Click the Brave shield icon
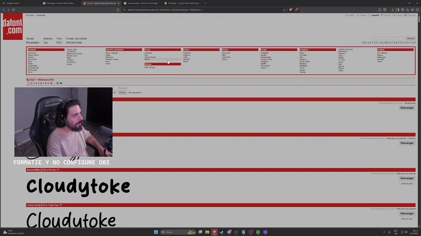The height and width of the screenshot is (236, 421). 290,10
